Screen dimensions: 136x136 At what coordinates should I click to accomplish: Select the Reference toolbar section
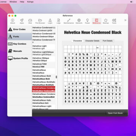coord(97,21)
